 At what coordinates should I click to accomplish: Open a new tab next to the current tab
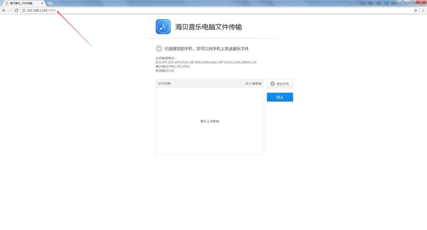pyautogui.click(x=50, y=3)
